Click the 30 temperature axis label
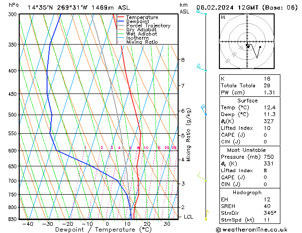Image resolution: width=302 pixels, height=233 pixels. tap(167, 224)
